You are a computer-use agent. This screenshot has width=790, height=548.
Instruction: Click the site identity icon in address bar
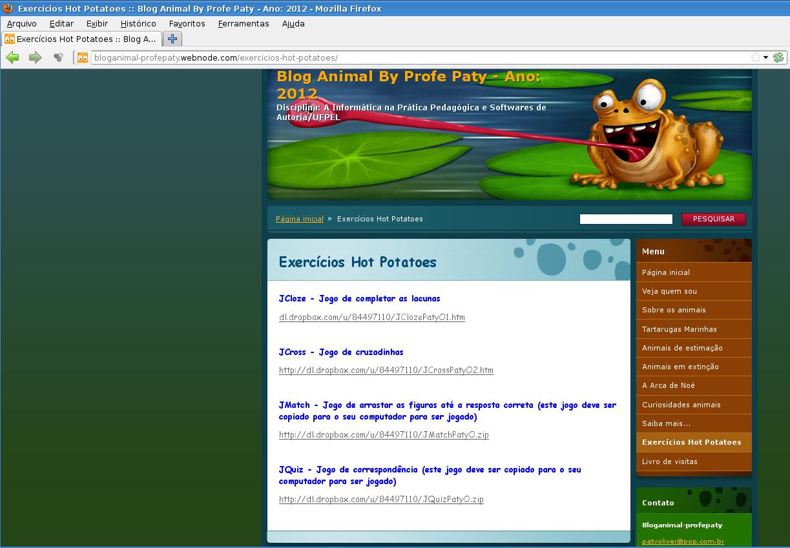point(83,57)
